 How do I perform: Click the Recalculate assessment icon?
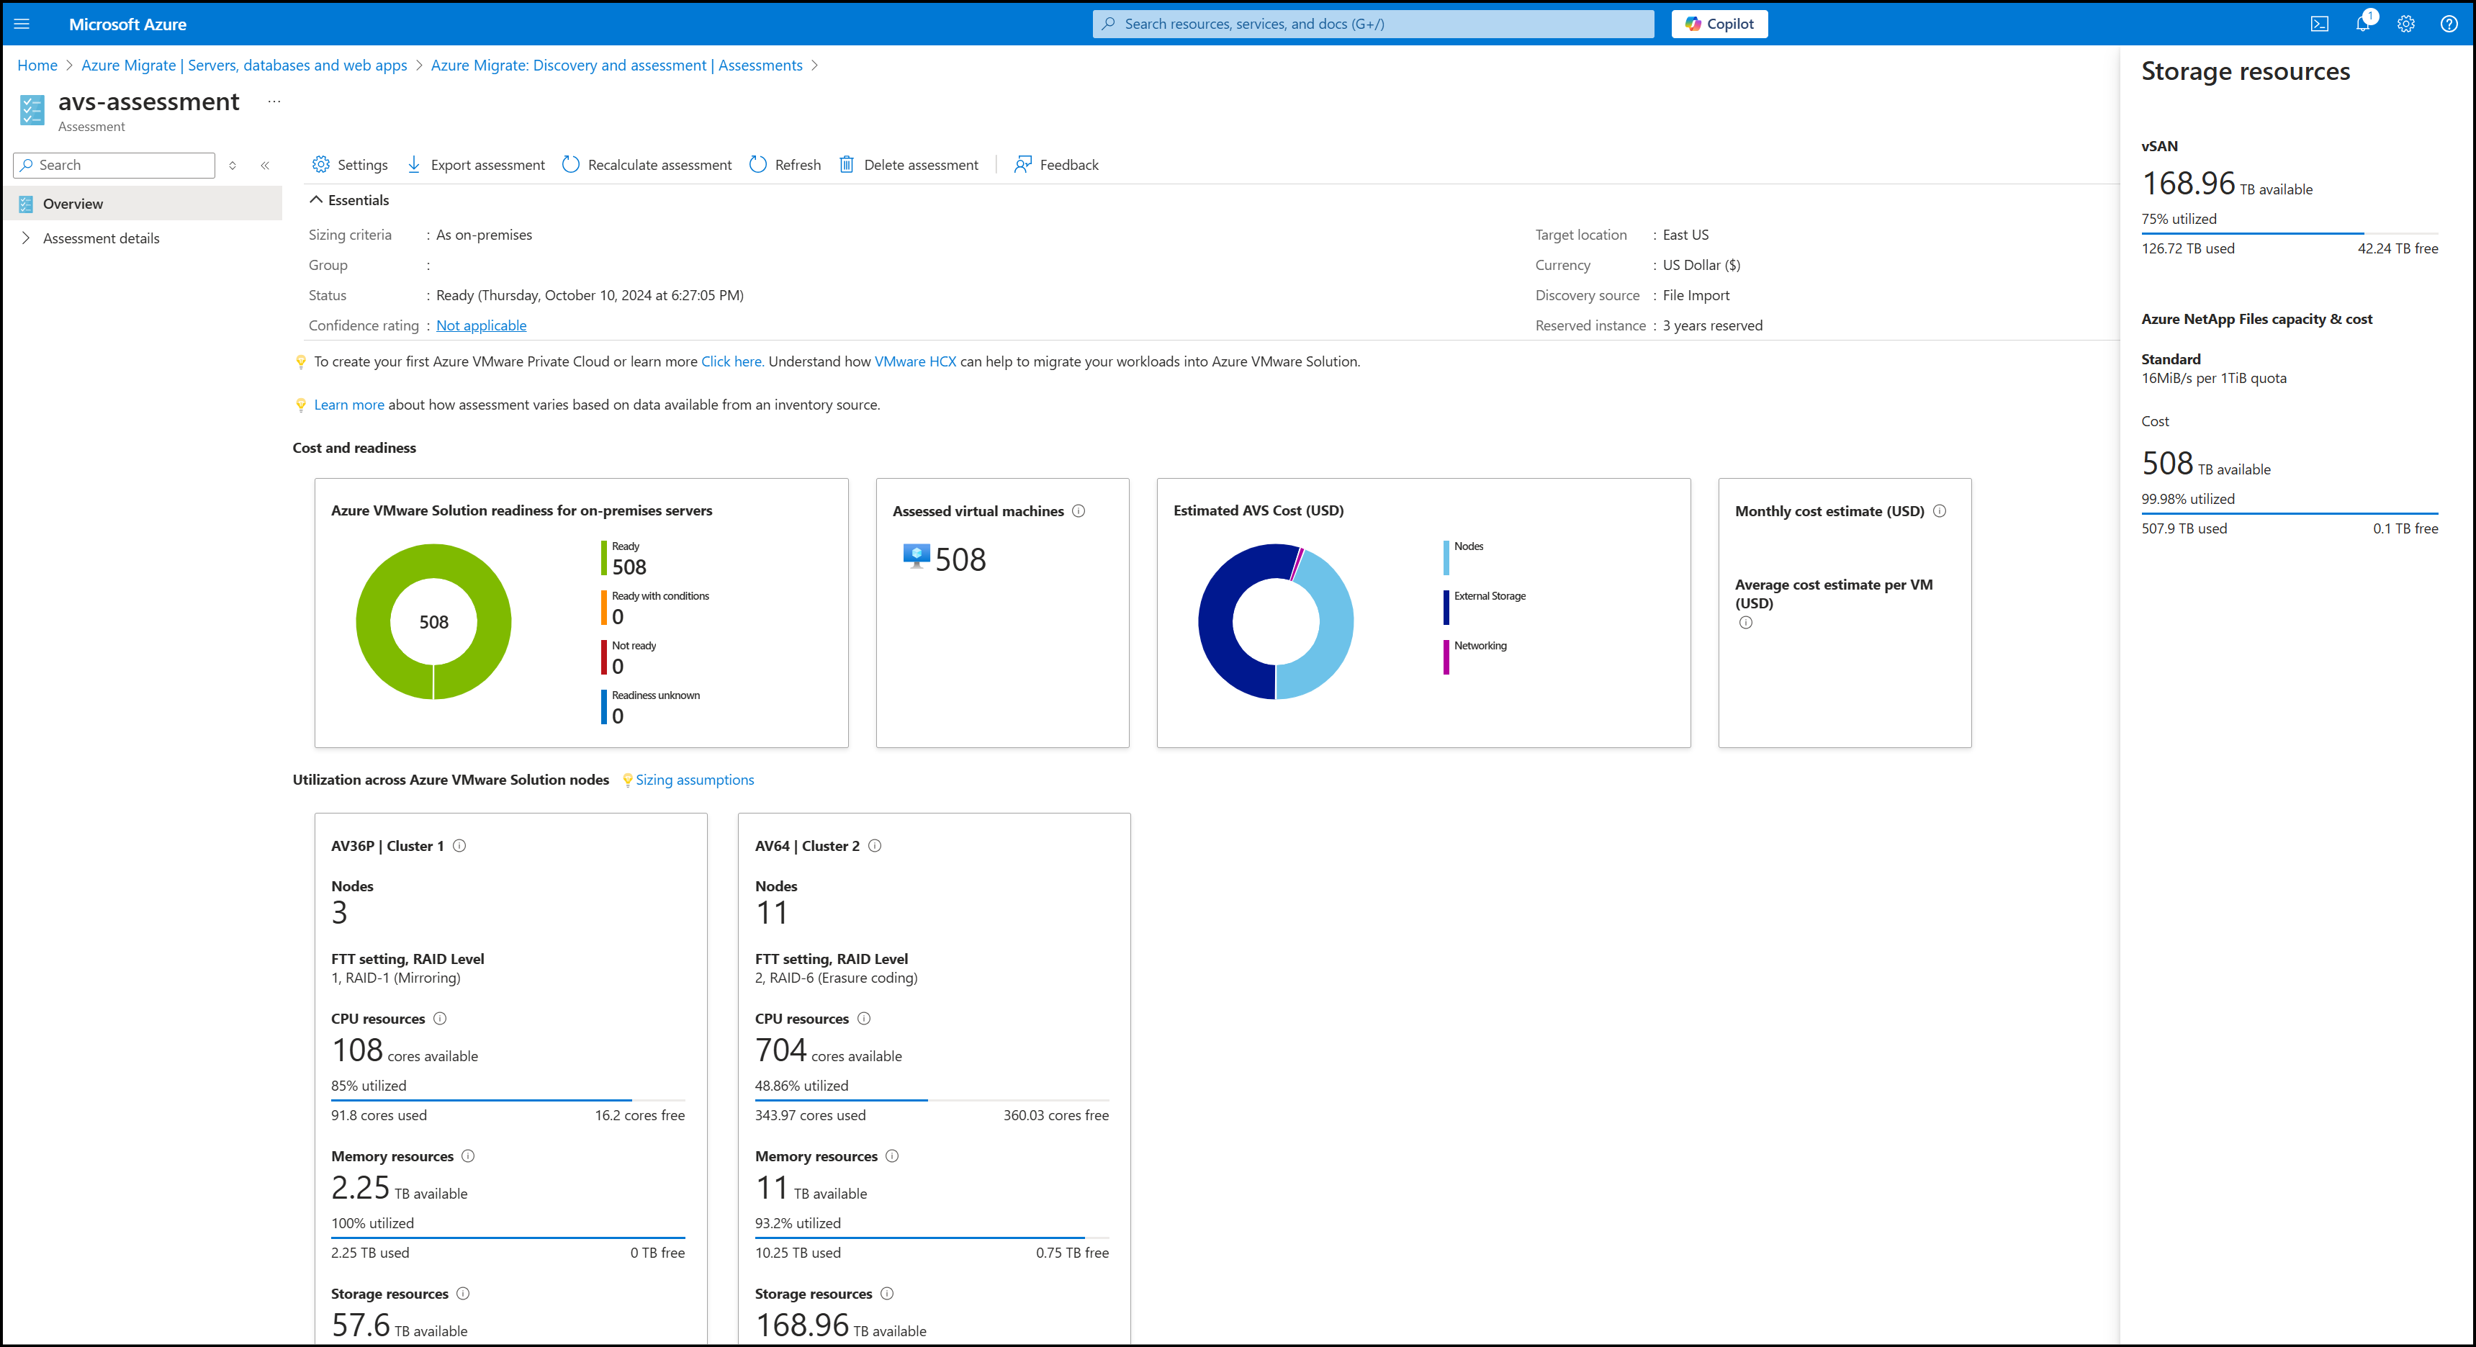pos(574,164)
